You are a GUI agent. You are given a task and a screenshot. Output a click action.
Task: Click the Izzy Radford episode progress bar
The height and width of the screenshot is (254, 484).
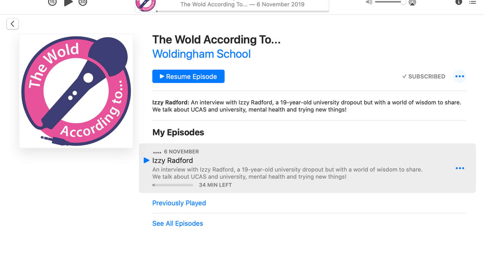pos(173,185)
